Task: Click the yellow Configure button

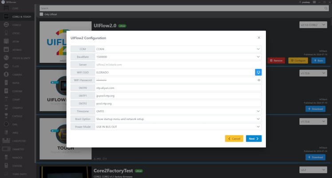Action: tap(298, 60)
